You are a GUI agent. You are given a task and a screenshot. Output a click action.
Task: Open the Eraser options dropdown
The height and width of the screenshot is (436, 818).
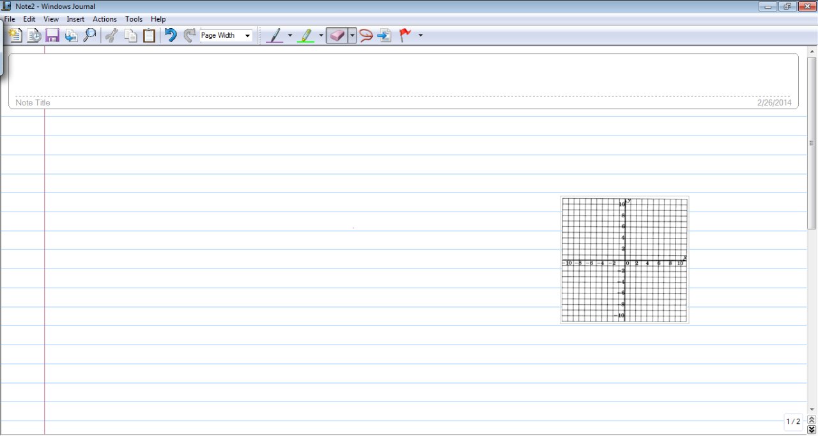pyautogui.click(x=352, y=35)
